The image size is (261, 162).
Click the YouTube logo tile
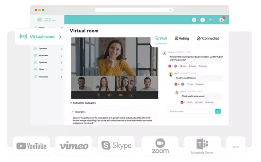[x=31, y=146]
